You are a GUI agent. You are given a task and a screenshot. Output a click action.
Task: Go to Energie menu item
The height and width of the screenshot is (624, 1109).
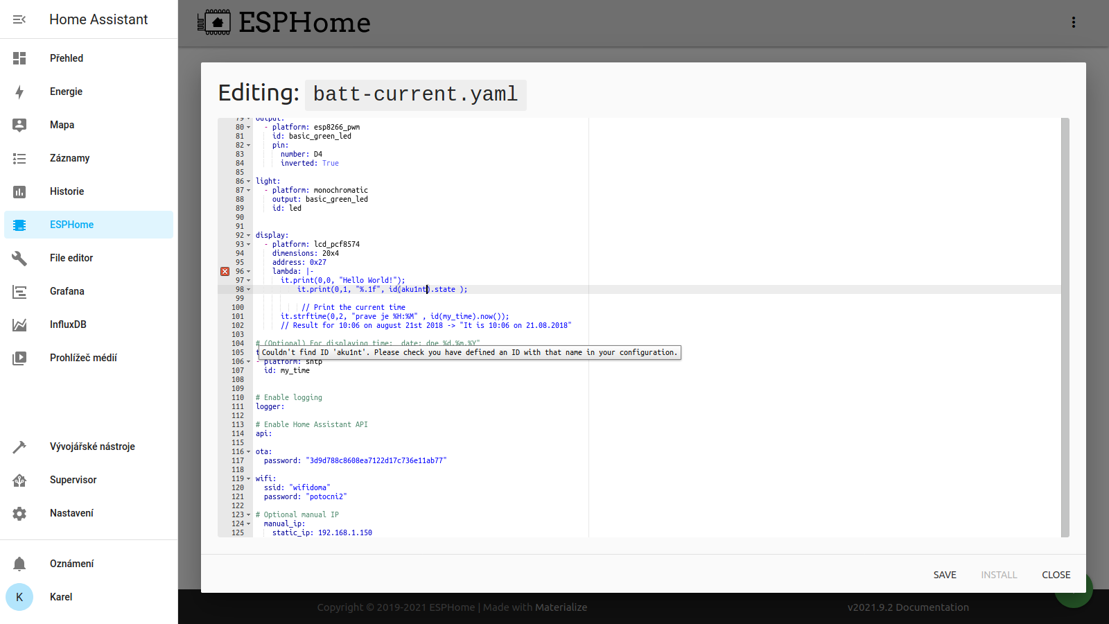click(x=89, y=92)
